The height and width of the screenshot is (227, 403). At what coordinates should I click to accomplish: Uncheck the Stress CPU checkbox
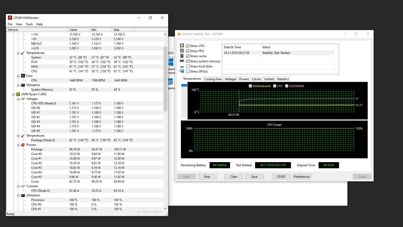(188, 46)
